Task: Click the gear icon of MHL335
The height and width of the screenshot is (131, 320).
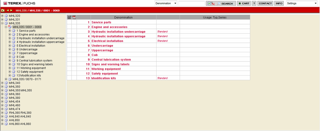Action: pos(6,23)
